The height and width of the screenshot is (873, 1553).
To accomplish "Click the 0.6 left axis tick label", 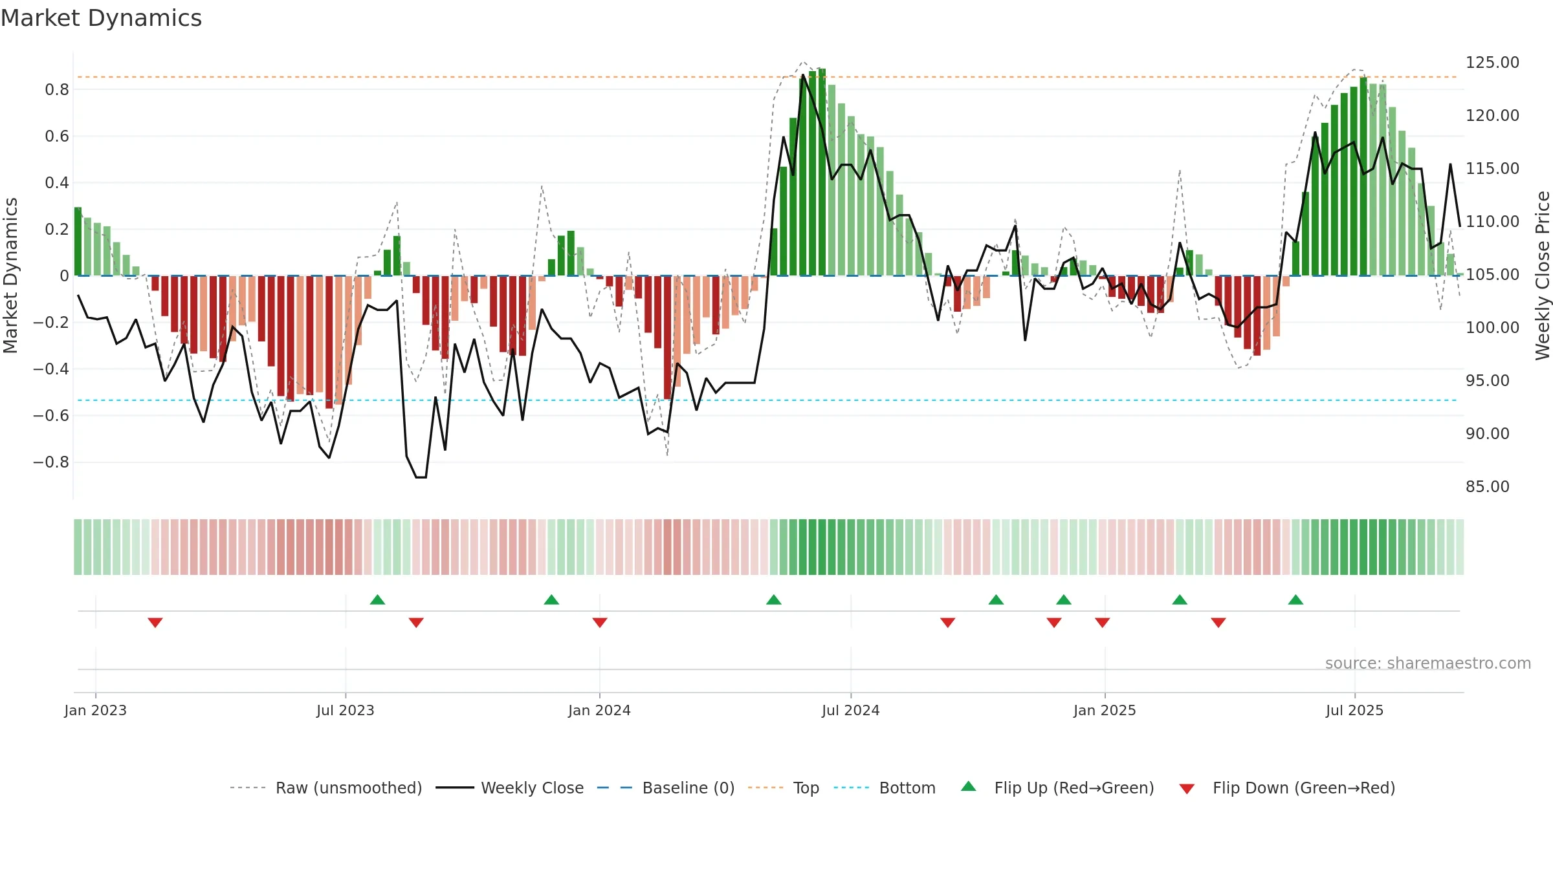I will (x=57, y=136).
